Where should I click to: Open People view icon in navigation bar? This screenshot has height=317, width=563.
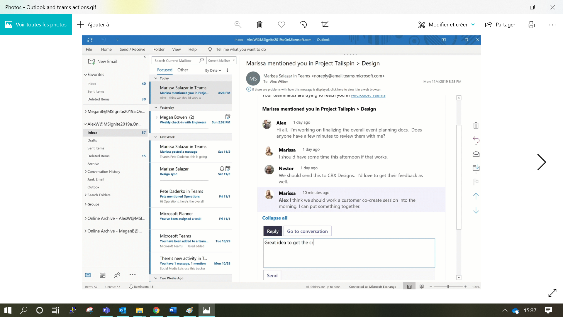pos(117,275)
